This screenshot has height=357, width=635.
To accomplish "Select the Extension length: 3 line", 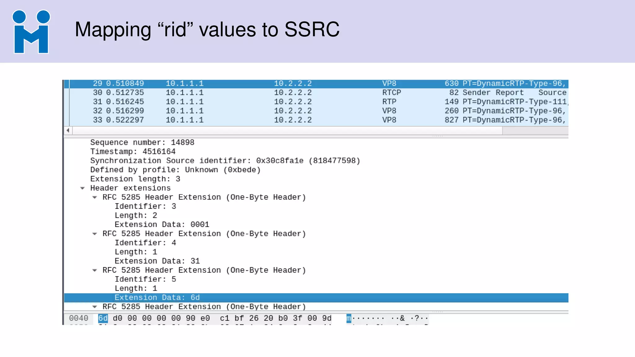I will (x=135, y=179).
